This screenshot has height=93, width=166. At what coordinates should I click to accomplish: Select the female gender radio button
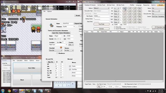[x=59, y=39]
